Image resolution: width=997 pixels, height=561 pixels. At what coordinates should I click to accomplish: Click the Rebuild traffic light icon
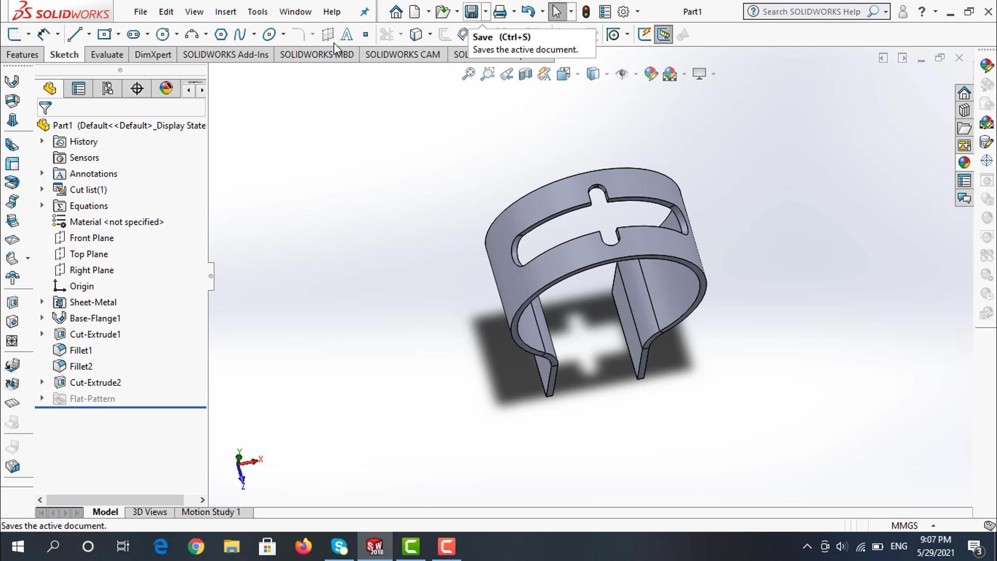(x=586, y=11)
